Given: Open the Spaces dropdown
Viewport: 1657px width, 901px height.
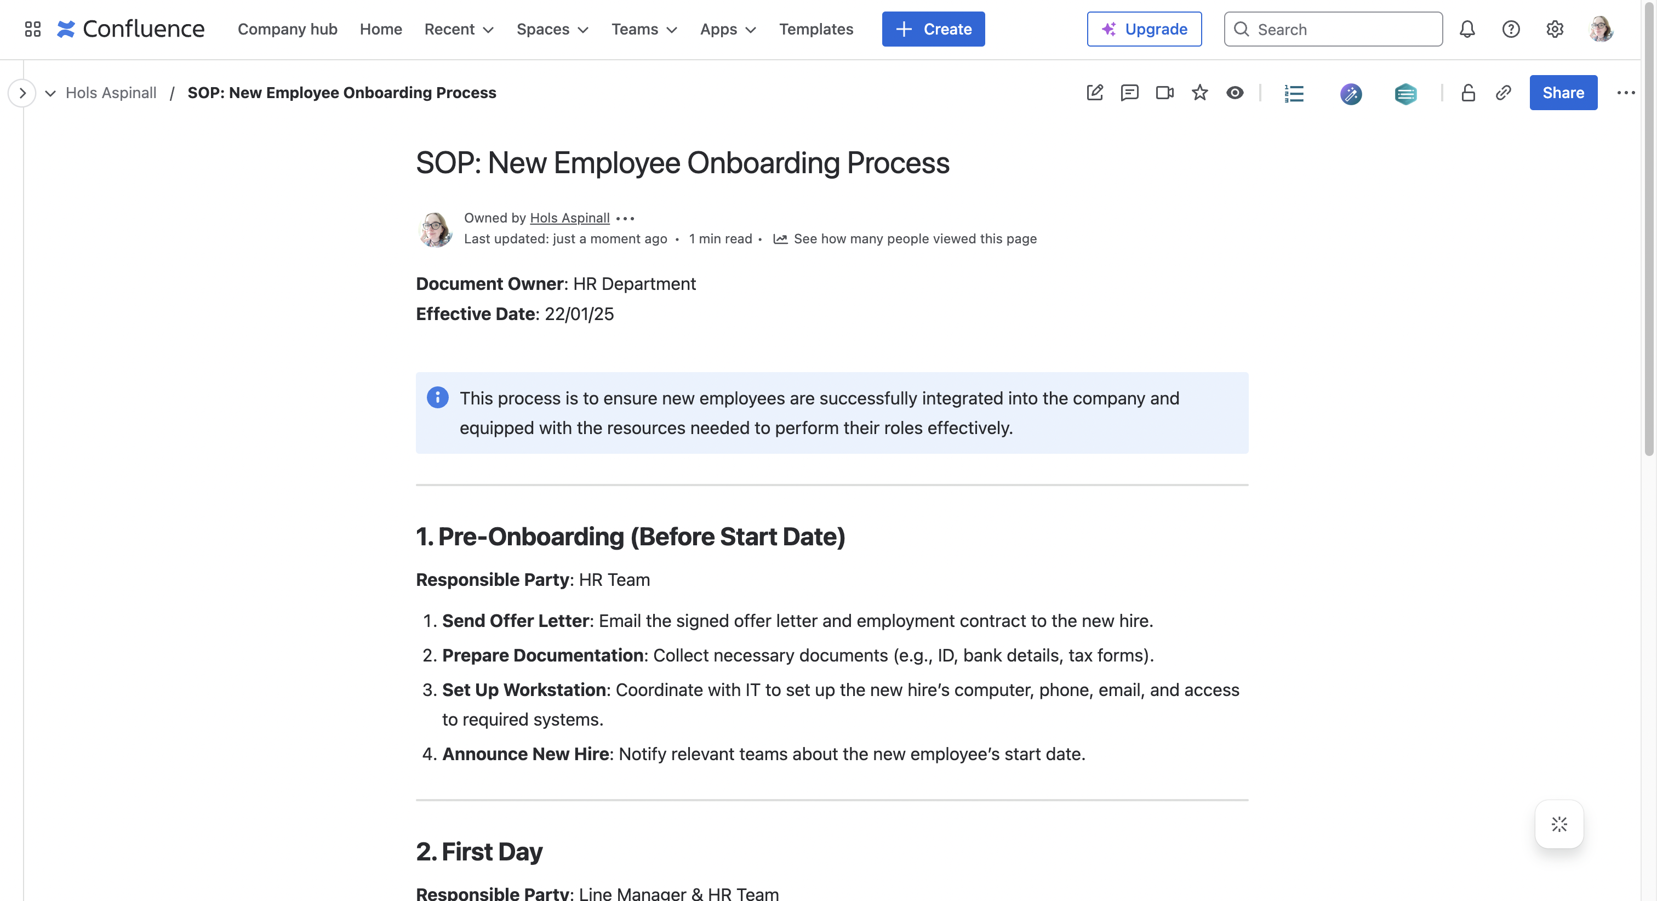Looking at the screenshot, I should click(551, 29).
